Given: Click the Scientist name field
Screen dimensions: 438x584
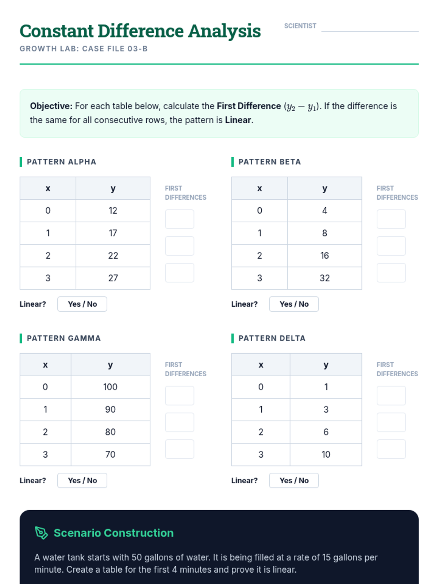Looking at the screenshot, I should point(369,26).
